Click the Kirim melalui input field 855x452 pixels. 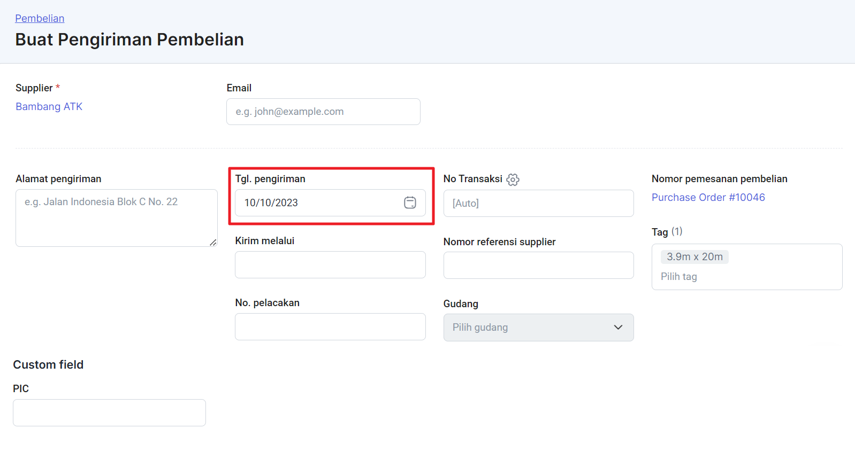[x=330, y=265]
